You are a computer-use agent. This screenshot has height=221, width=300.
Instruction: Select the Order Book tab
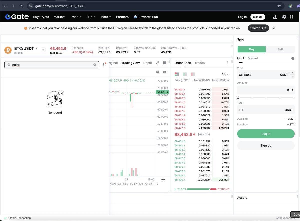183,63
